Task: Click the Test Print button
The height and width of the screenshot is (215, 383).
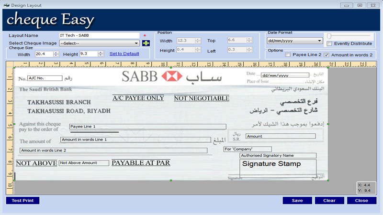Action: [x=23, y=201]
